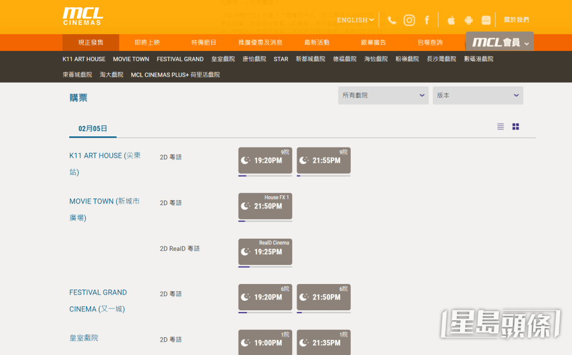
Task: Open the 最新活動 menu item
Action: coord(317,42)
